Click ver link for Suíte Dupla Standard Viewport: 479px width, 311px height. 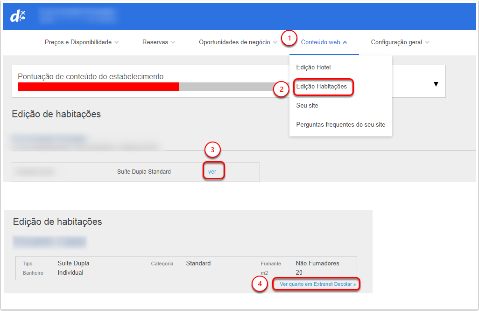click(212, 172)
